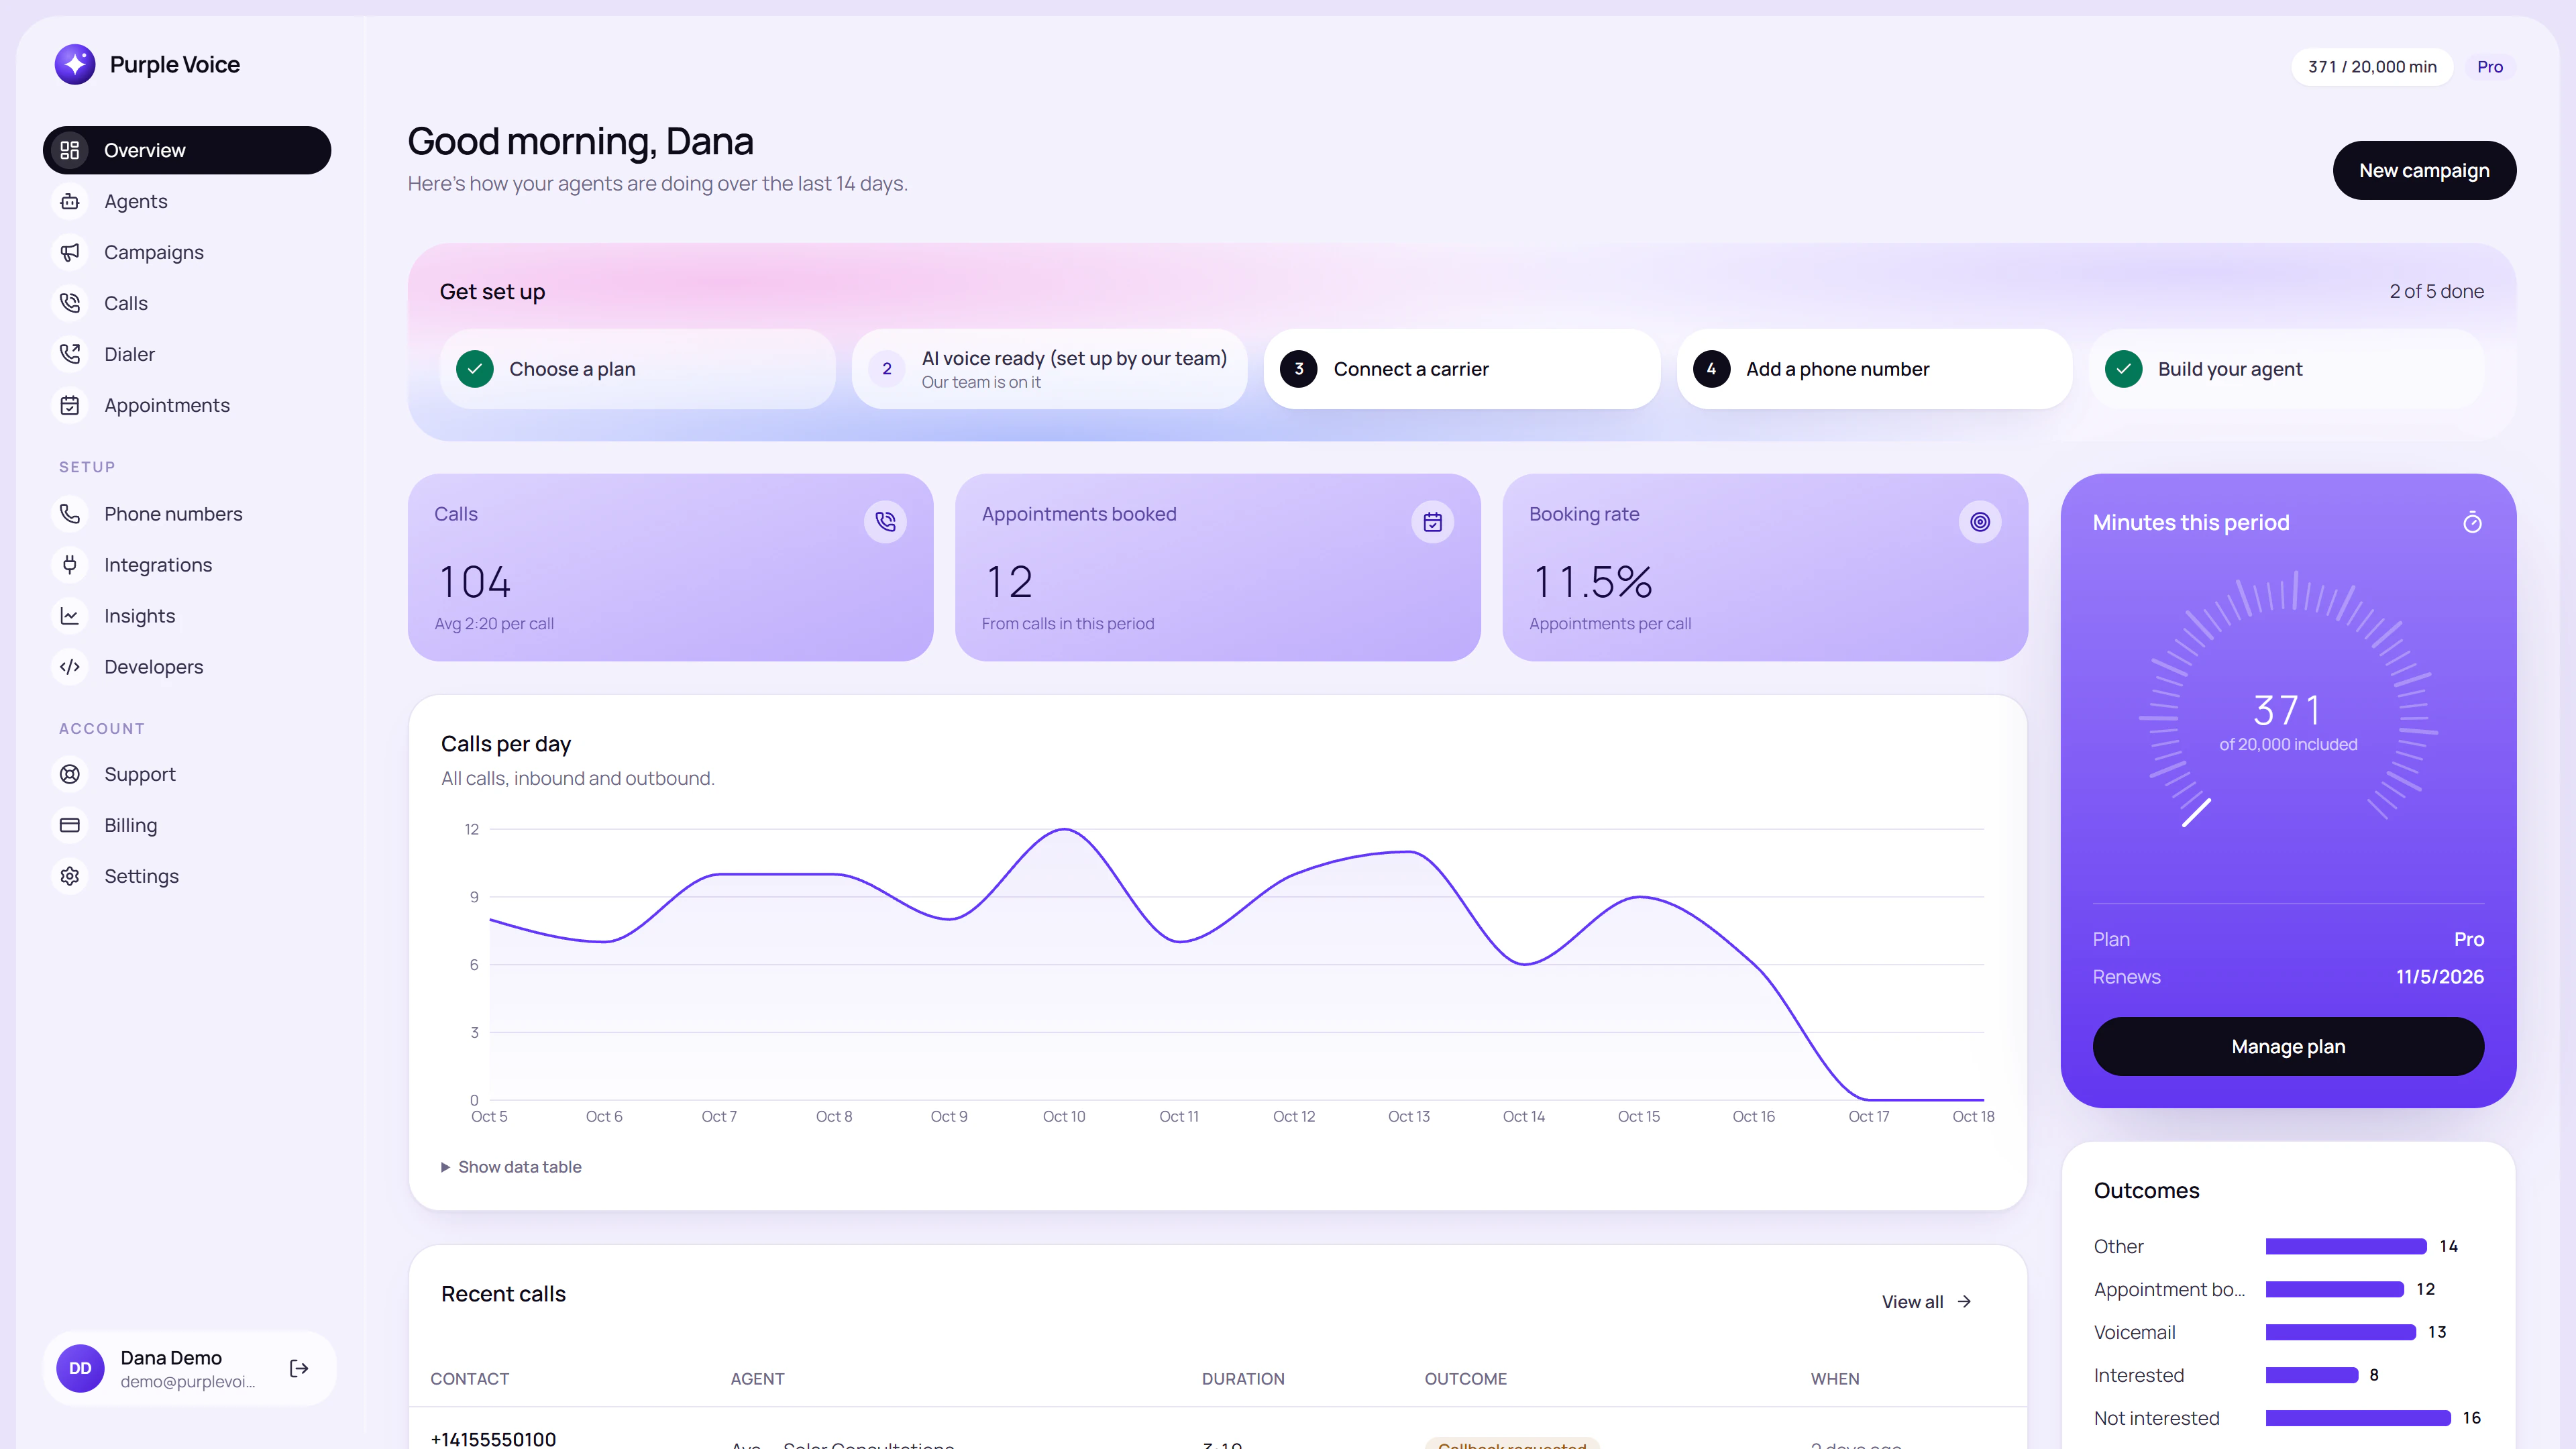Open the Add a phone number step
Screen dimensions: 2576x1449
tap(1874, 369)
